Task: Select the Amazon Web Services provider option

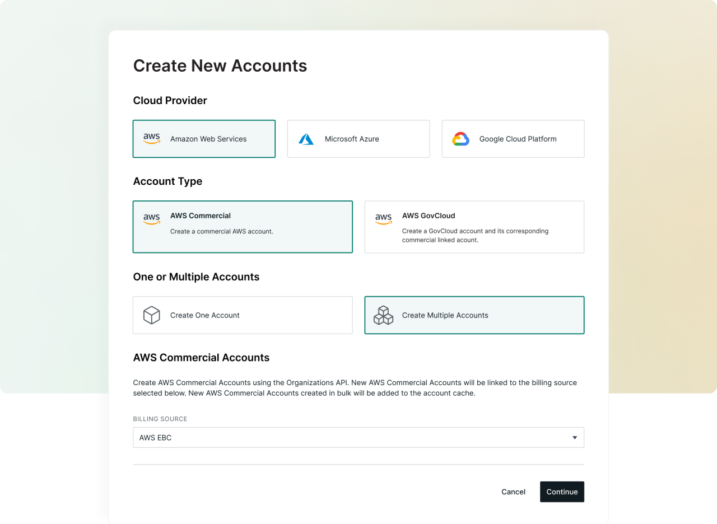Action: pyautogui.click(x=204, y=138)
